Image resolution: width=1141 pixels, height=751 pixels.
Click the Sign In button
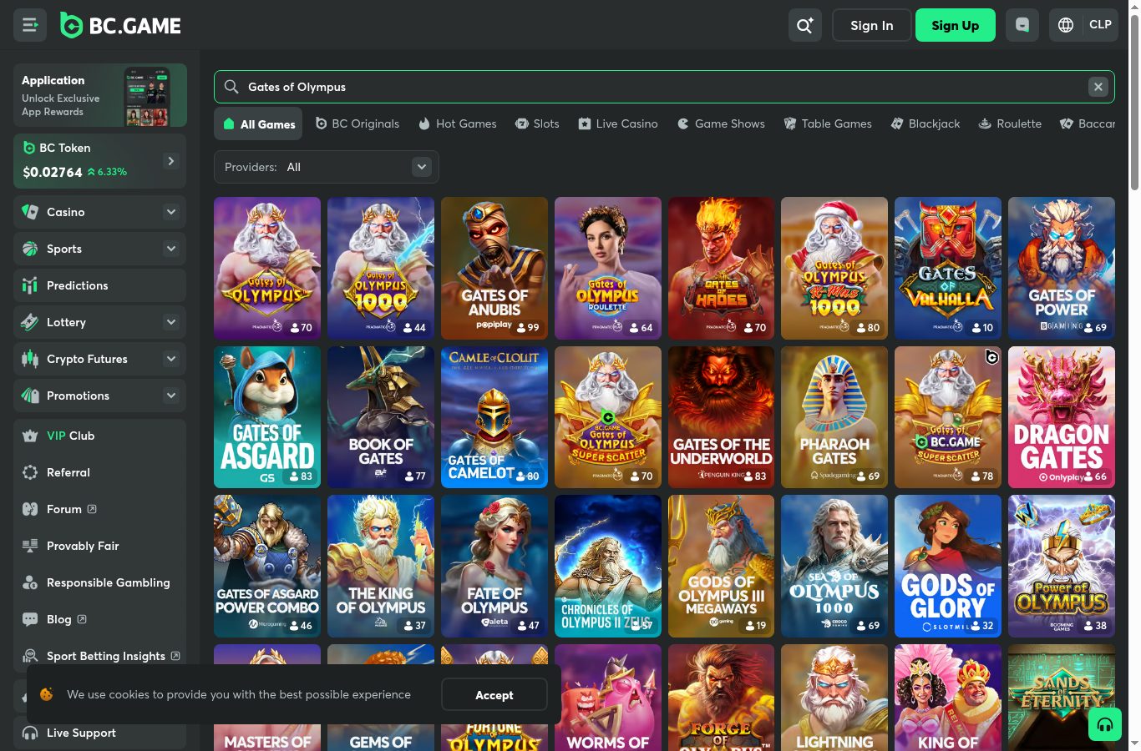coord(872,25)
